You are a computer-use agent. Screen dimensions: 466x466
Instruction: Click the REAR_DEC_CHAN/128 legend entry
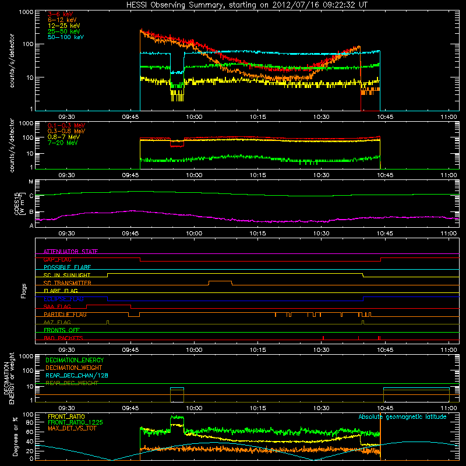coord(77,375)
